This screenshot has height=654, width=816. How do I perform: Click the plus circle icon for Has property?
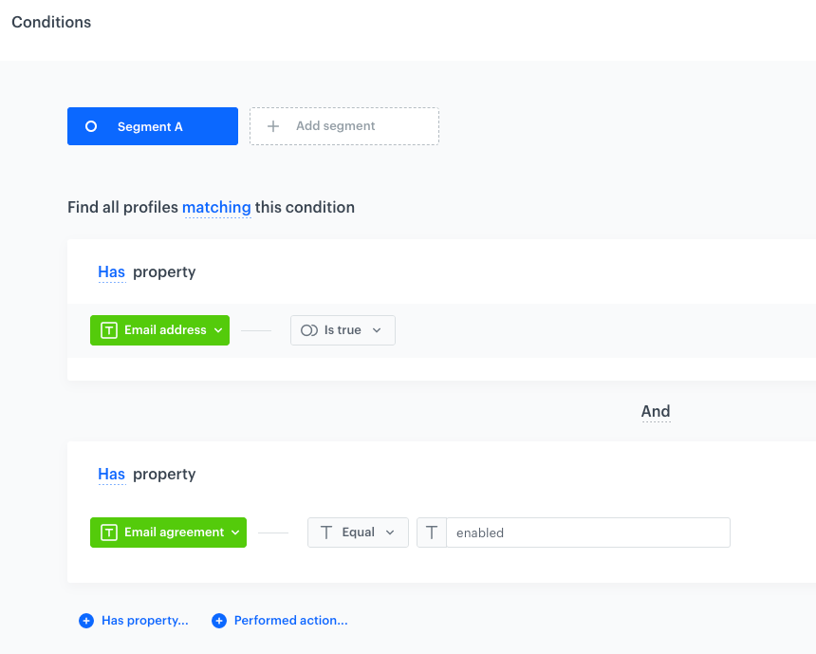pos(86,621)
